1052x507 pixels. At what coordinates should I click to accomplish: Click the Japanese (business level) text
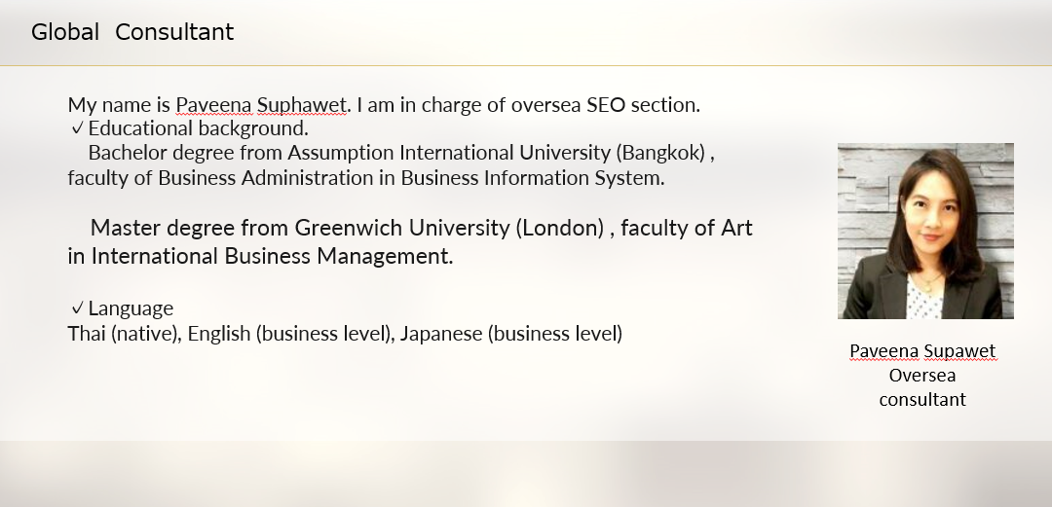coord(511,334)
